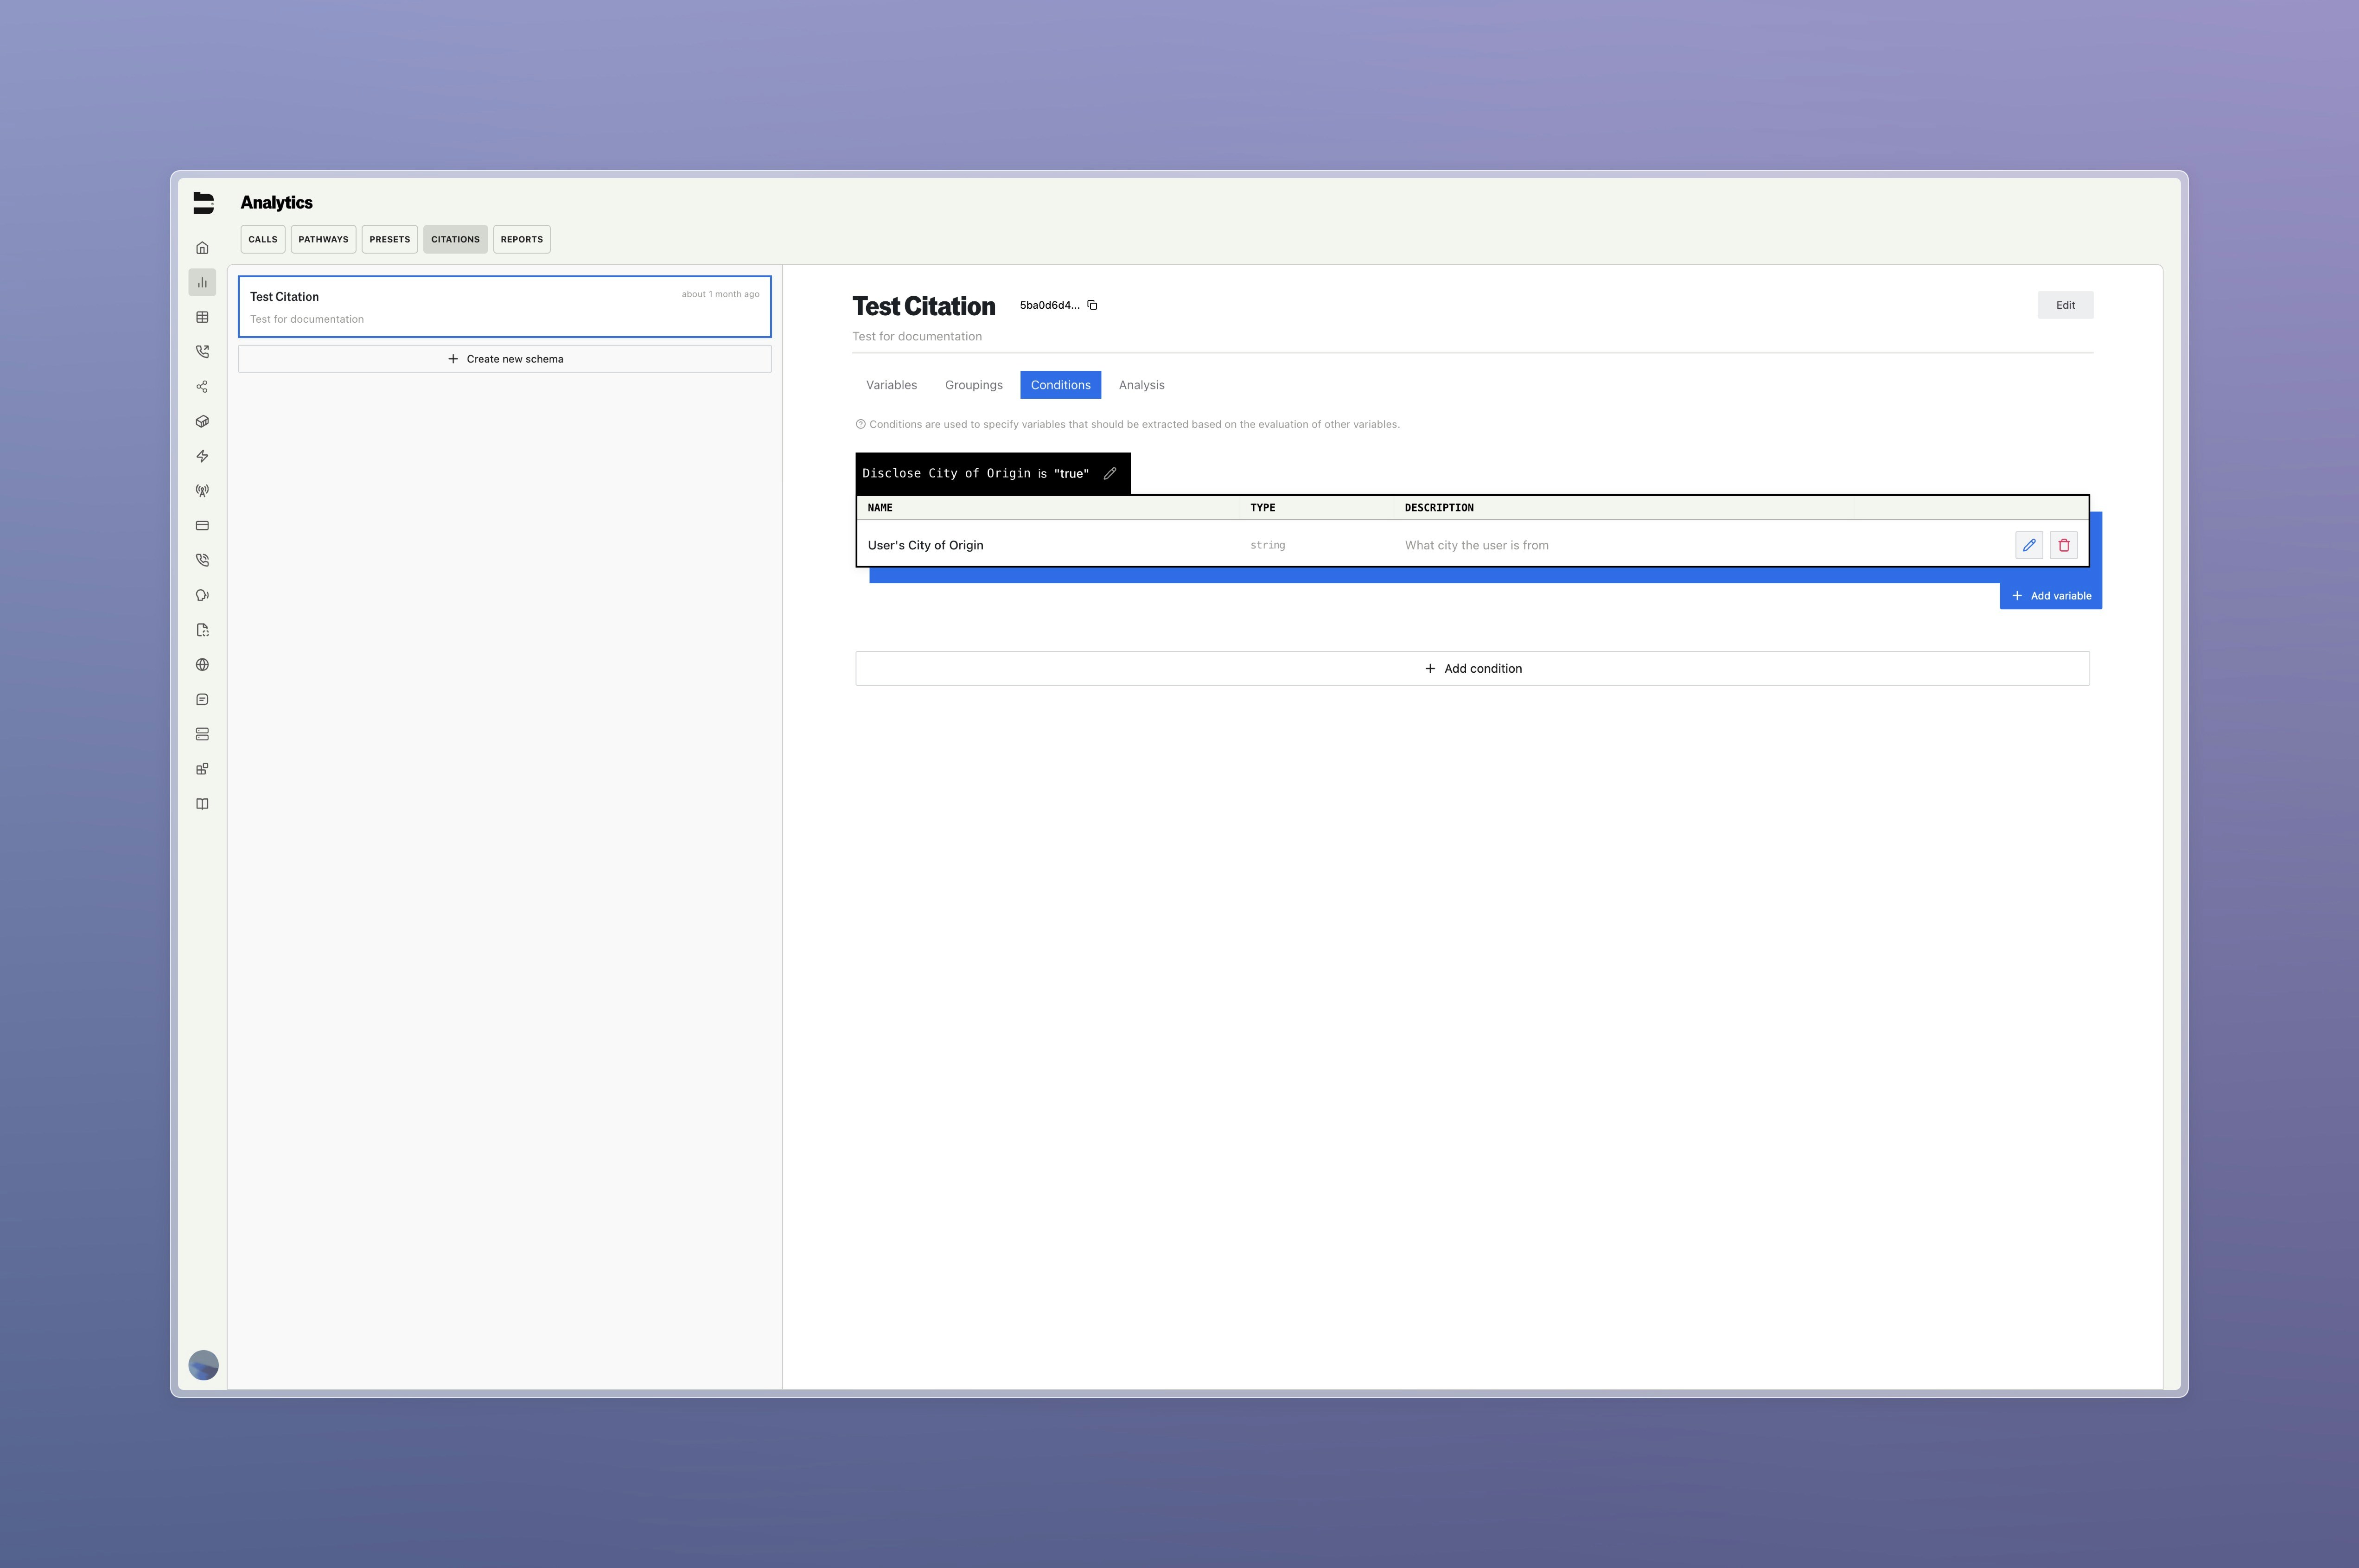Click the Add condition button
The height and width of the screenshot is (1568, 2359).
tap(1472, 669)
